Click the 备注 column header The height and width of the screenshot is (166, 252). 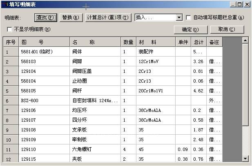click(214, 42)
